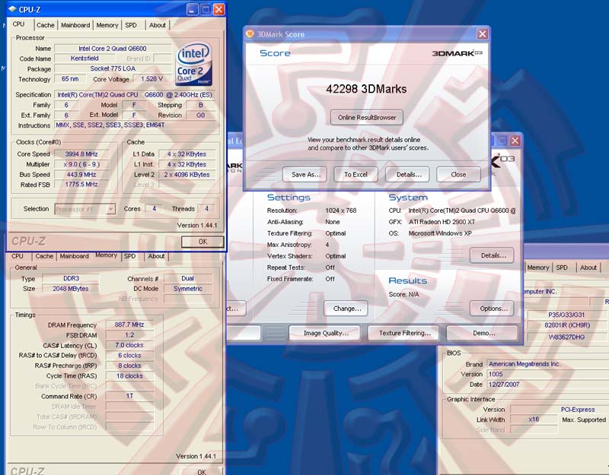Image resolution: width=609 pixels, height=475 pixels.
Task: Minimize the top CPU-Z window
Action: coord(193,9)
